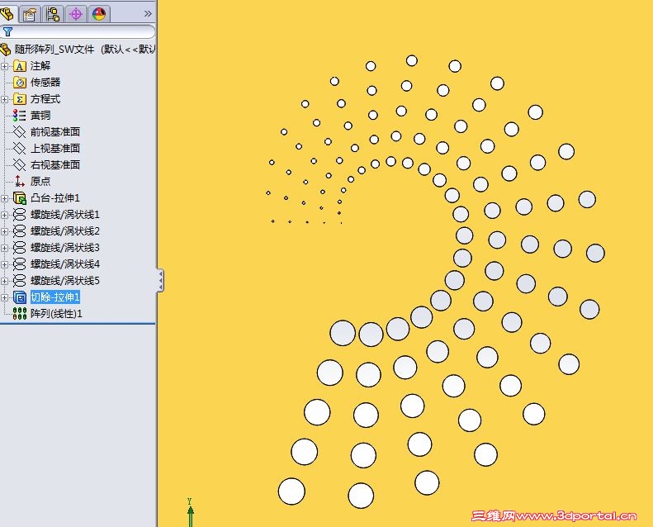Image resolution: width=653 pixels, height=527 pixels.
Task: Select the 阵列(线性)1 pattern icon
Action: click(x=20, y=314)
